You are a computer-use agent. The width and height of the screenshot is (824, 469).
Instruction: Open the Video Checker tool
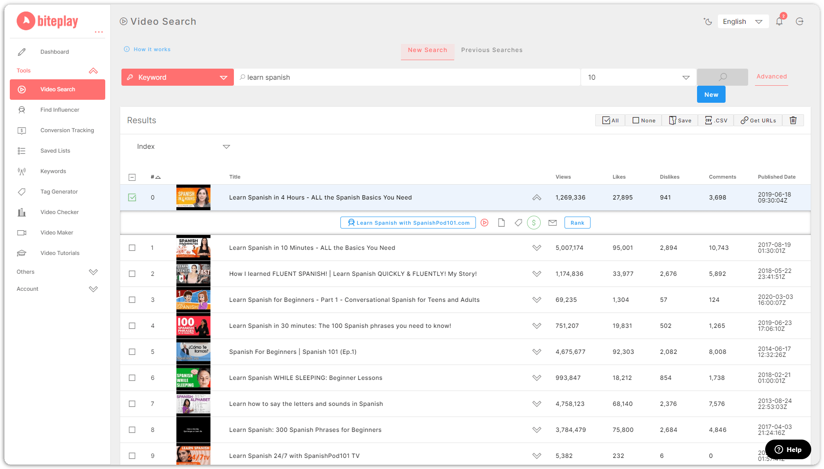59,212
